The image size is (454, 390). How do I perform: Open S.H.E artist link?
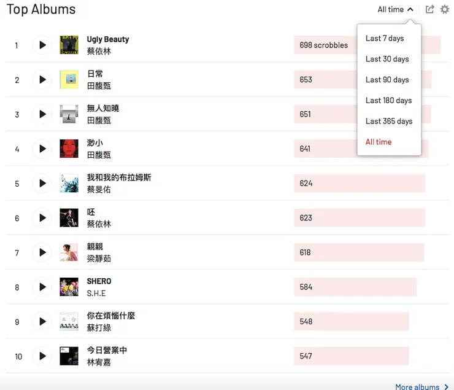click(96, 293)
